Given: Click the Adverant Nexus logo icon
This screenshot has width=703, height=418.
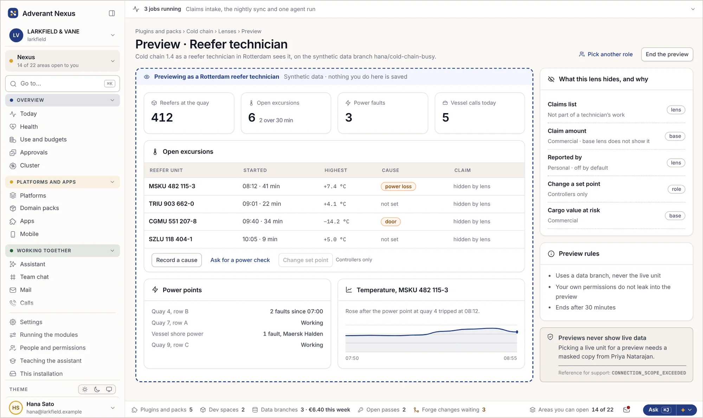Looking at the screenshot, I should [13, 13].
